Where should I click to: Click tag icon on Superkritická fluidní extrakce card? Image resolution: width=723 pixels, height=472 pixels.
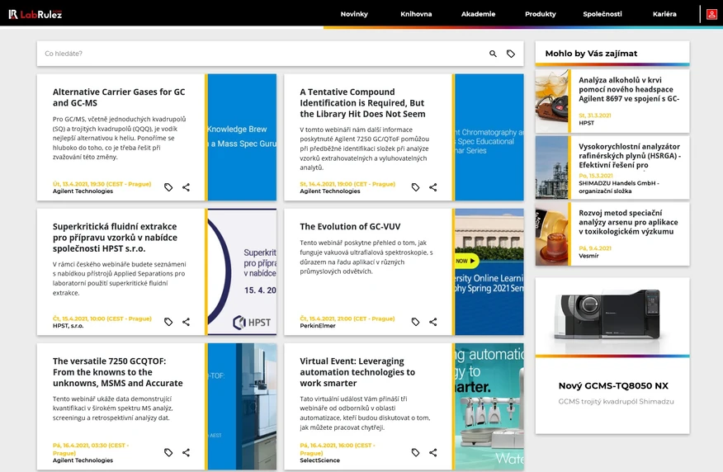(x=168, y=322)
